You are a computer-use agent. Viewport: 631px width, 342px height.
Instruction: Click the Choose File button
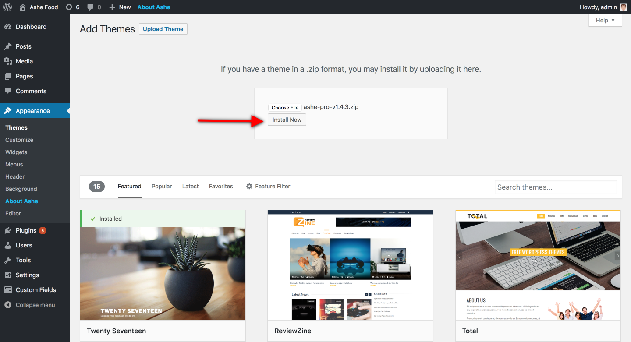[x=285, y=107]
